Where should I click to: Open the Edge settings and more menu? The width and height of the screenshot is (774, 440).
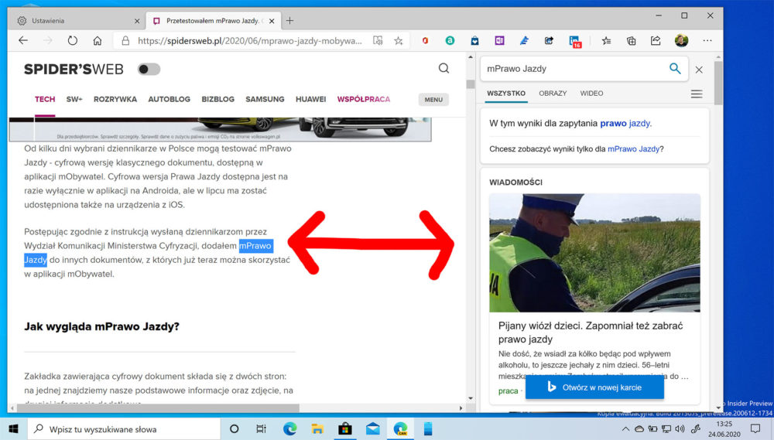pos(707,41)
